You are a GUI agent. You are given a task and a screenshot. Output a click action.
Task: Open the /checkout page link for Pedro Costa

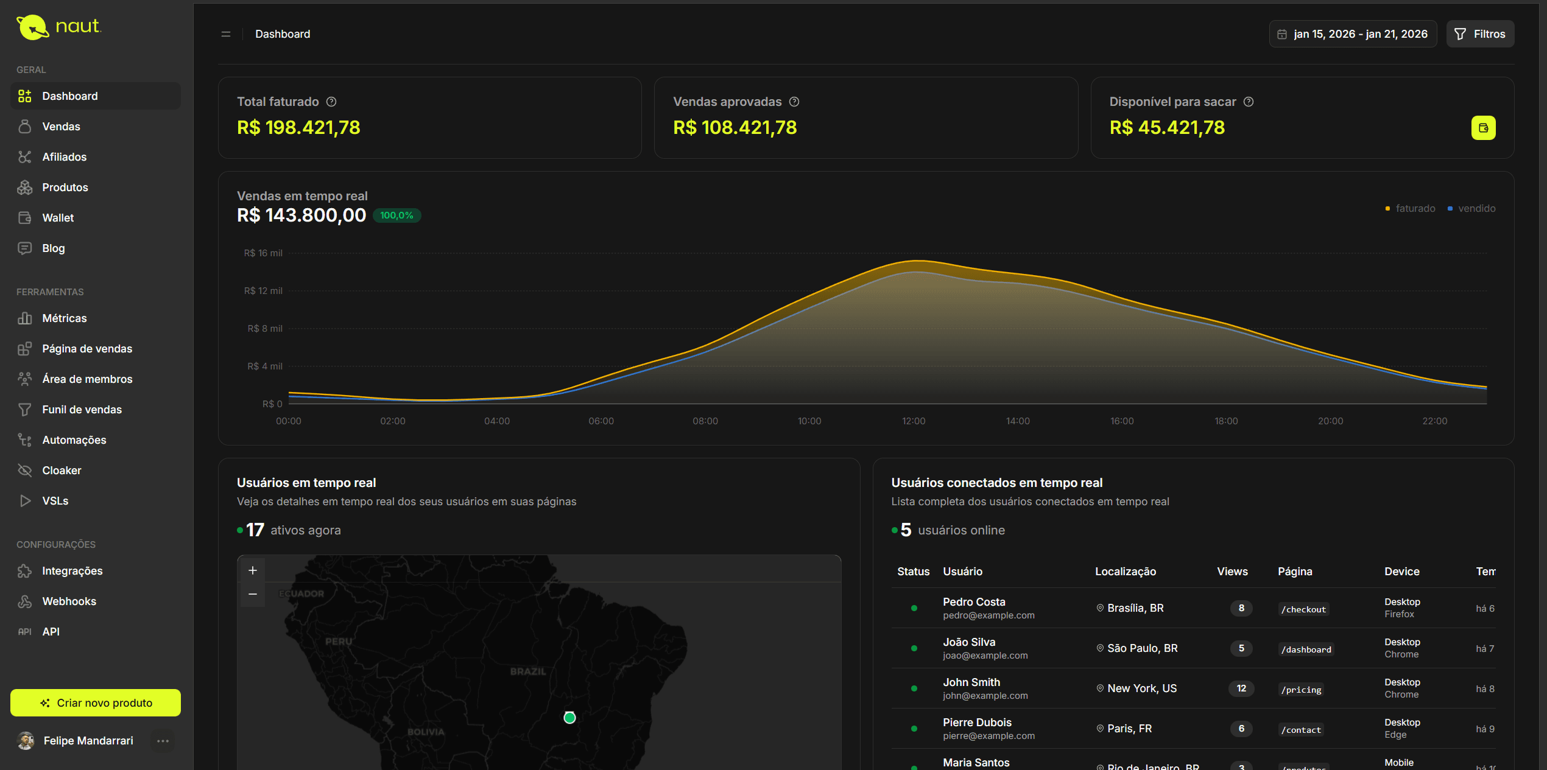point(1303,609)
